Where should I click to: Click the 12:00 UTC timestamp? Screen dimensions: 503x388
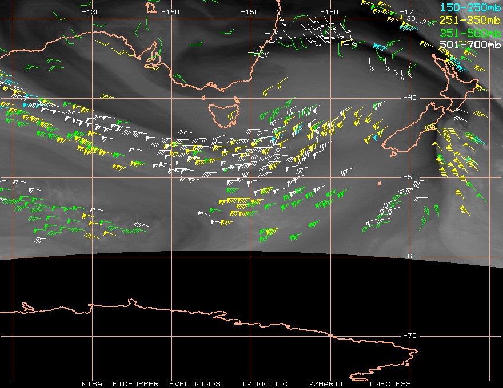pyautogui.click(x=264, y=384)
